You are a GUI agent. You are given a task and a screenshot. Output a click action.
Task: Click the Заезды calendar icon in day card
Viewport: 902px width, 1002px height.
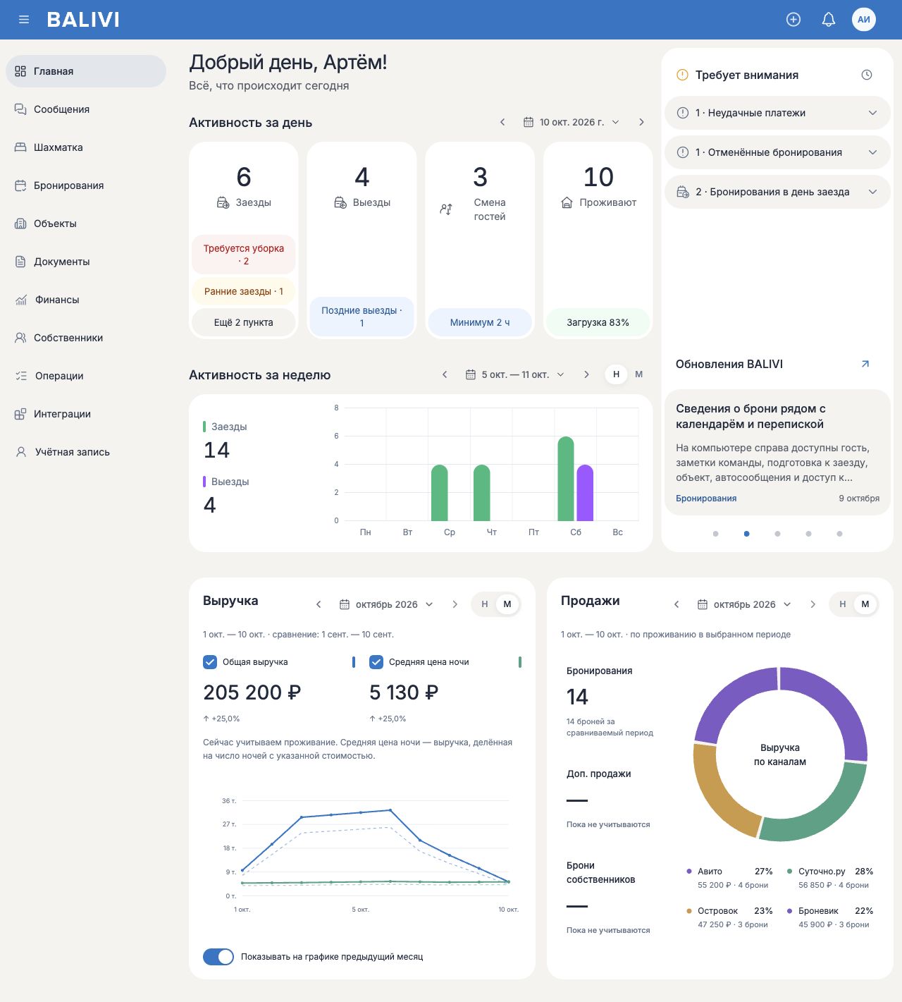[x=223, y=202]
